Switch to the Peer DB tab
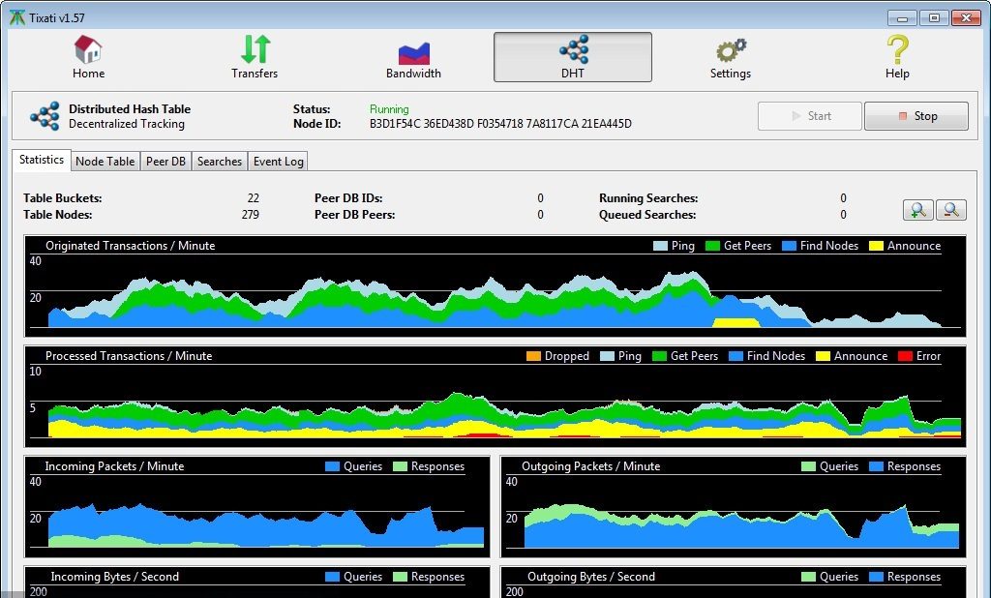The width and height of the screenshot is (991, 598). 165,162
